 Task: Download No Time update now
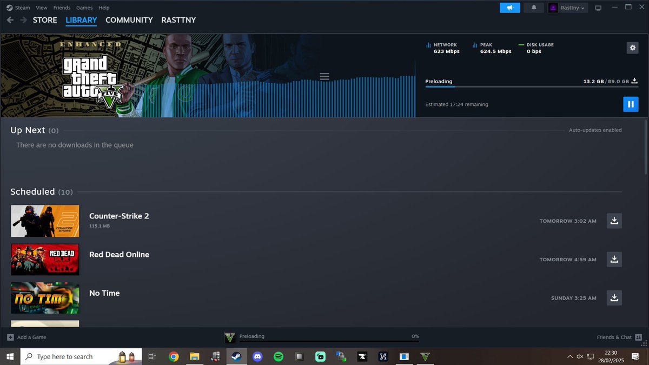click(614, 297)
